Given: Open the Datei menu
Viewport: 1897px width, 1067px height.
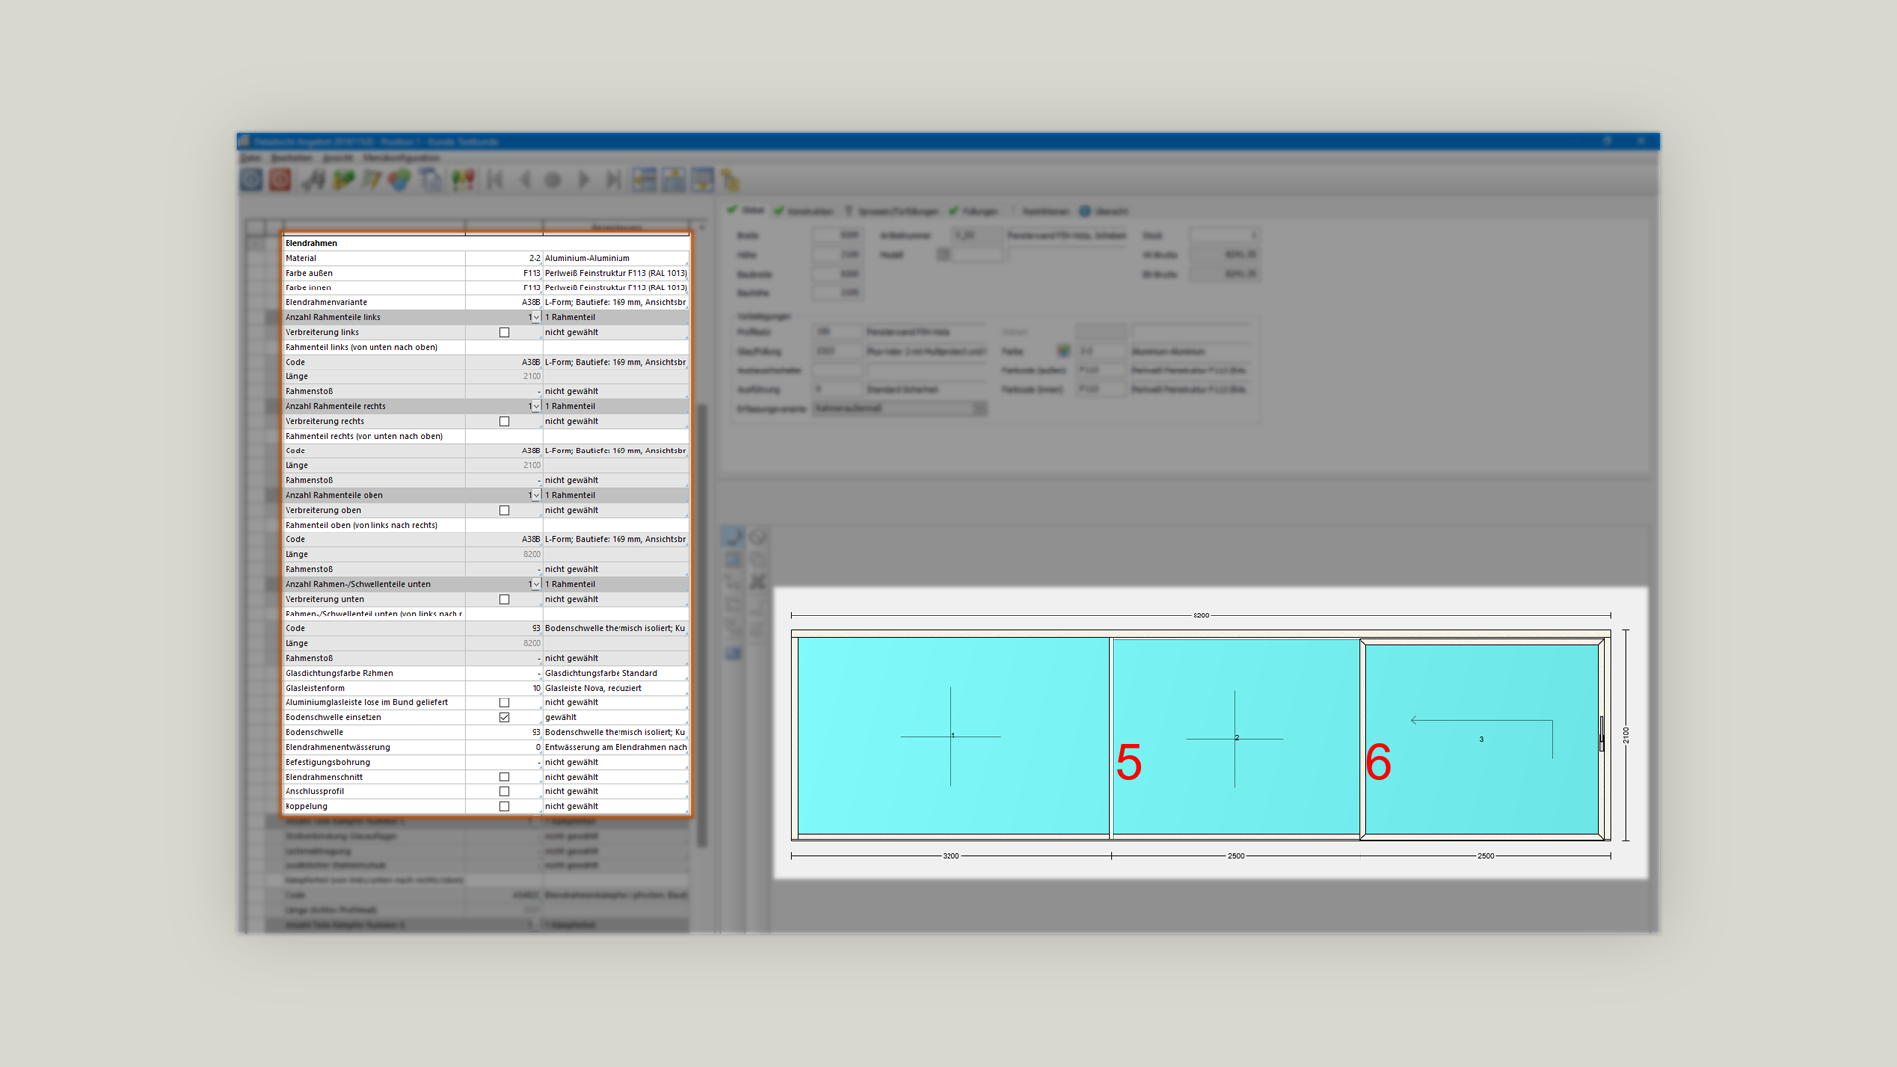Looking at the screenshot, I should click(251, 158).
